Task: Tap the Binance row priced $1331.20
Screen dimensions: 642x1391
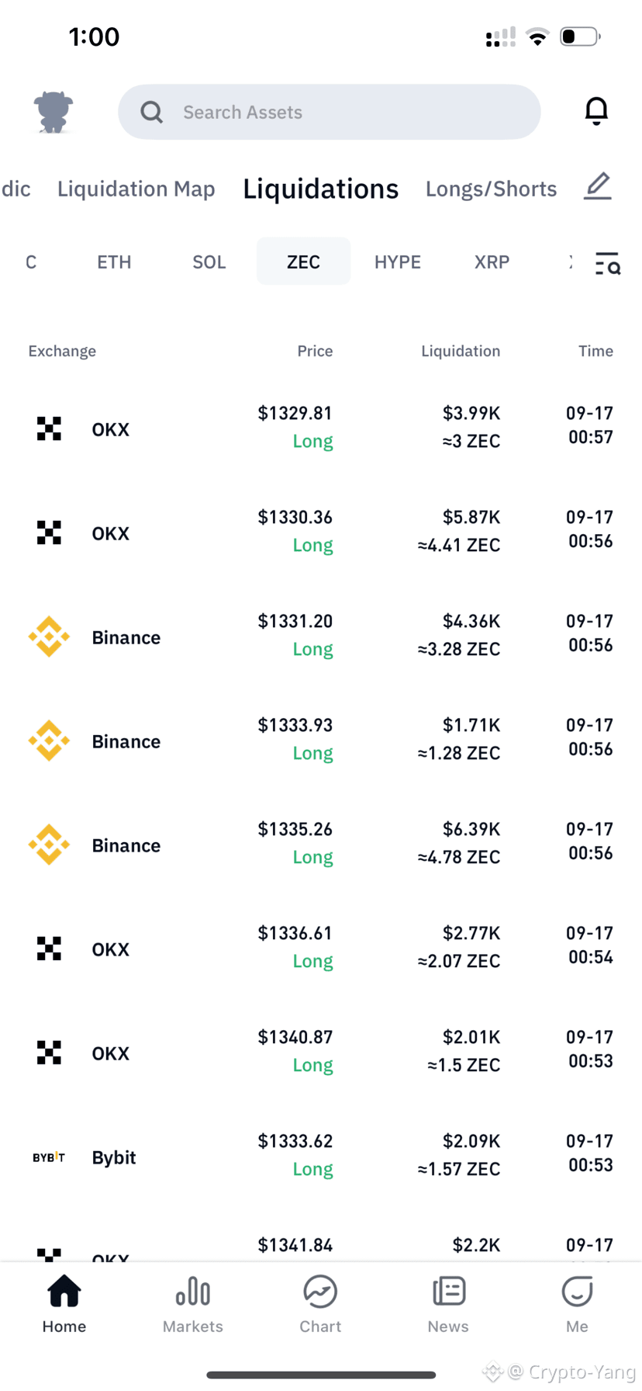Action: coord(321,636)
